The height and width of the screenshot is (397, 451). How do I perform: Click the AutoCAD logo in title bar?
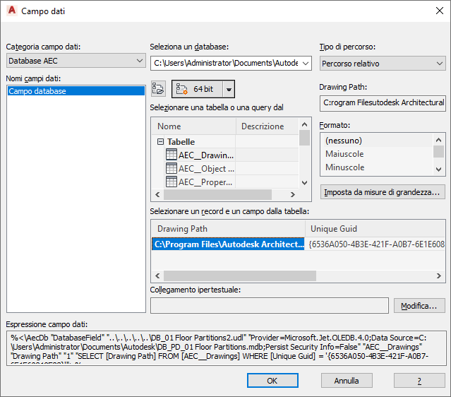click(12, 11)
